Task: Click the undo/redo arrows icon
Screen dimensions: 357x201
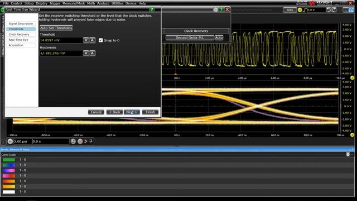Action: coord(331,10)
